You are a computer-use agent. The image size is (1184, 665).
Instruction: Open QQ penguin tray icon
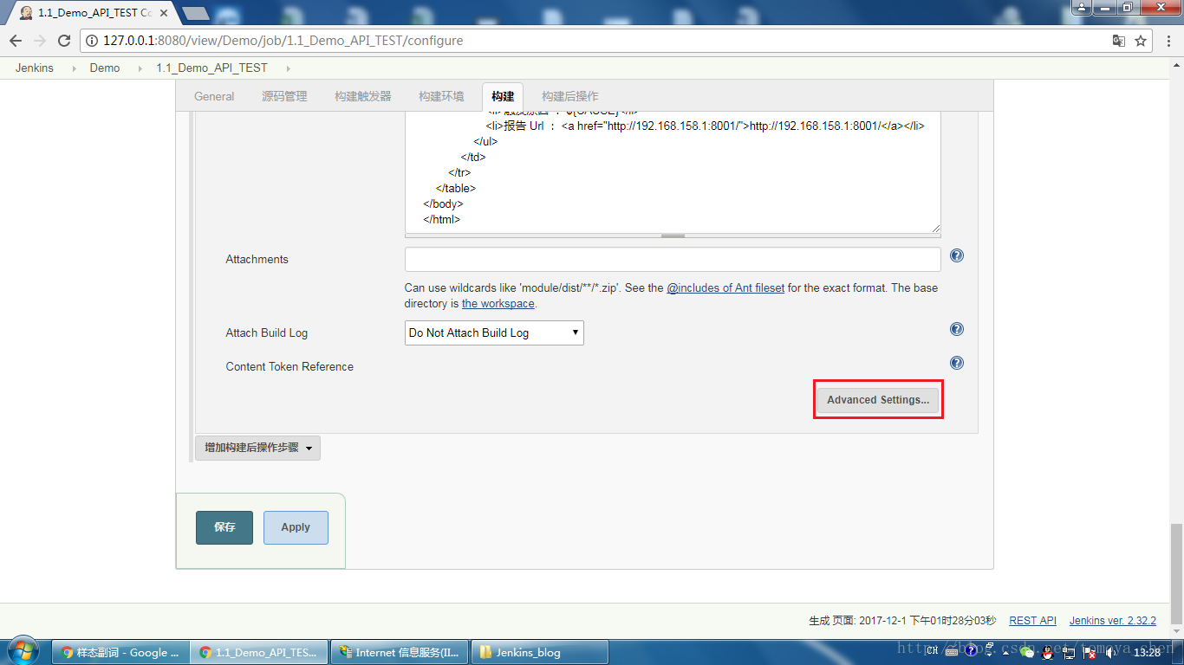(1048, 651)
